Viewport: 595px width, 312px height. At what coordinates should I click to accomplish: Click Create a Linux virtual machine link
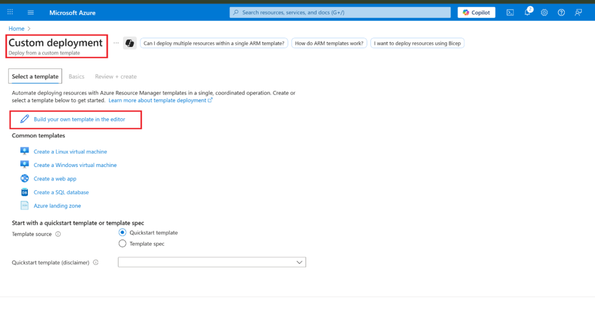point(70,151)
